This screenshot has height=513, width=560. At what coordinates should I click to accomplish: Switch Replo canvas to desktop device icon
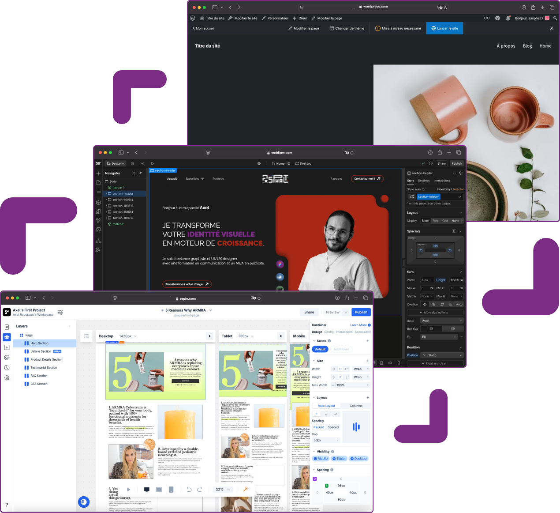(x=147, y=490)
